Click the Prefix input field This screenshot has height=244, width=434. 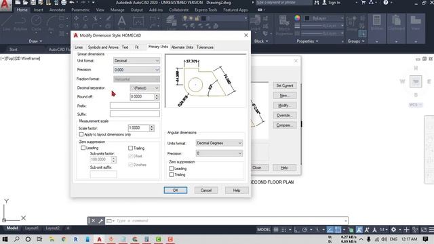point(134,106)
